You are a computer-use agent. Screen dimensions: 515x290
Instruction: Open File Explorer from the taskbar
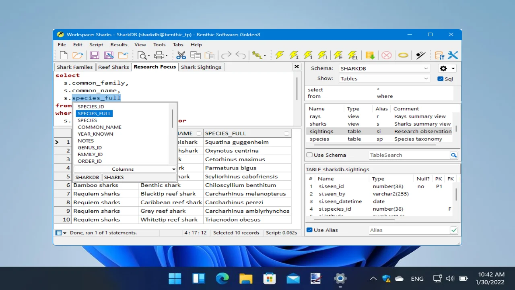pos(246,278)
